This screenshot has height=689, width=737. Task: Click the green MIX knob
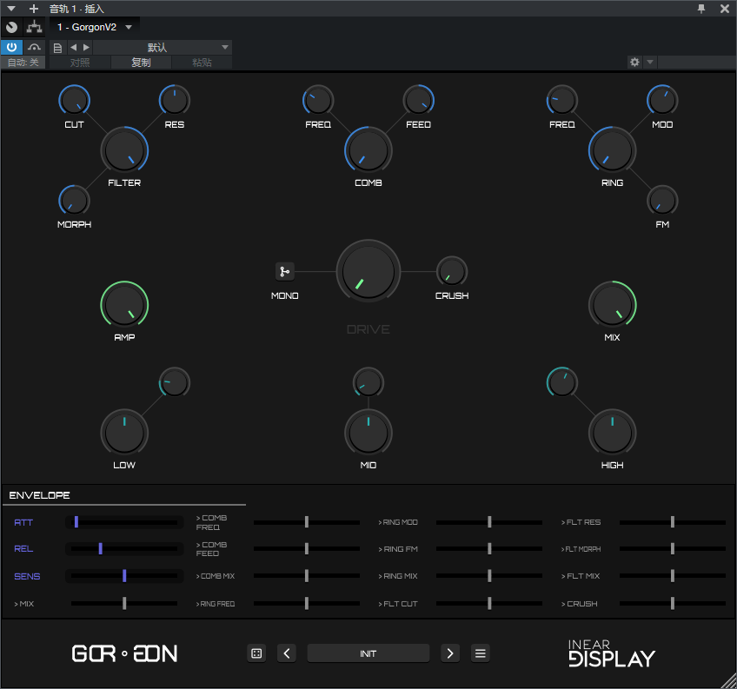point(613,305)
